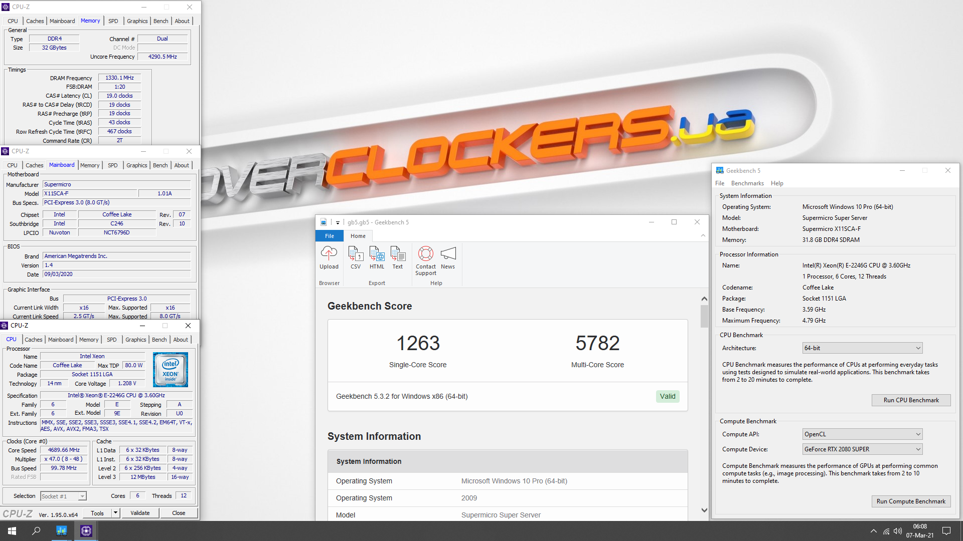
Task: Open Contact Support in Geekbench ribbon
Action: pos(426,260)
